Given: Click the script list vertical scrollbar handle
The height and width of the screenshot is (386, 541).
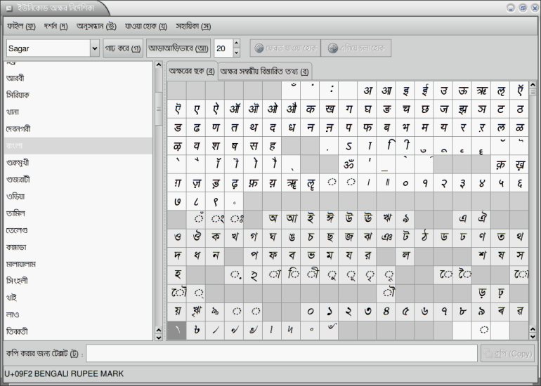Looking at the screenshot, I should [x=158, y=110].
